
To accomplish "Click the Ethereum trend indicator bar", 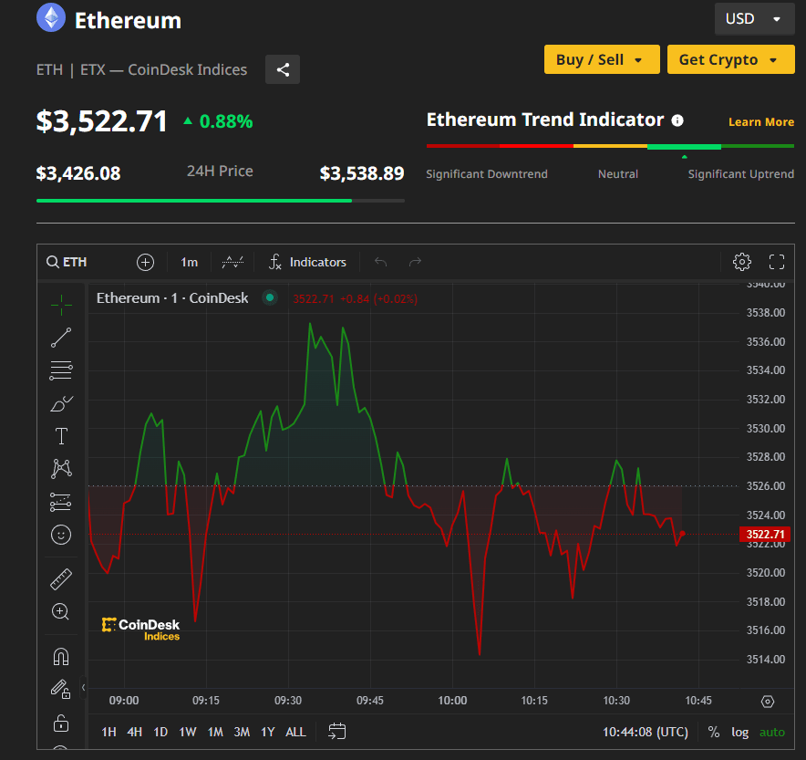I will [x=610, y=147].
